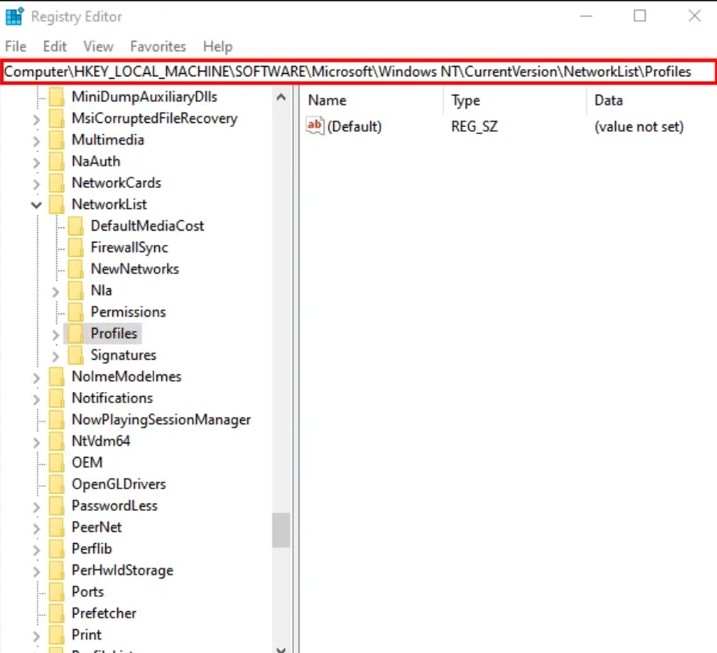
Task: Open the Favorites menu
Action: 158,47
